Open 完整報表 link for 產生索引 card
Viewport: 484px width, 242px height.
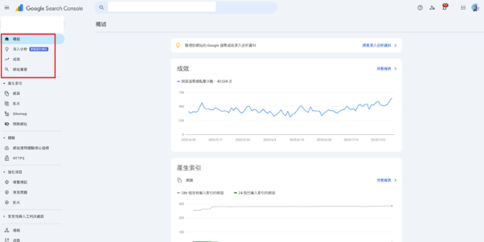click(x=386, y=180)
